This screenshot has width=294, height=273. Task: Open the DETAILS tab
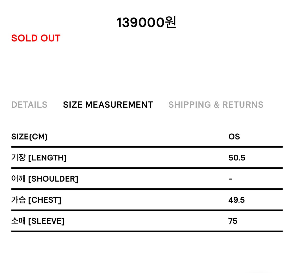29,105
